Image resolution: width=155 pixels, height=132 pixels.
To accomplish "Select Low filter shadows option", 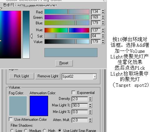I will point(12,130).
